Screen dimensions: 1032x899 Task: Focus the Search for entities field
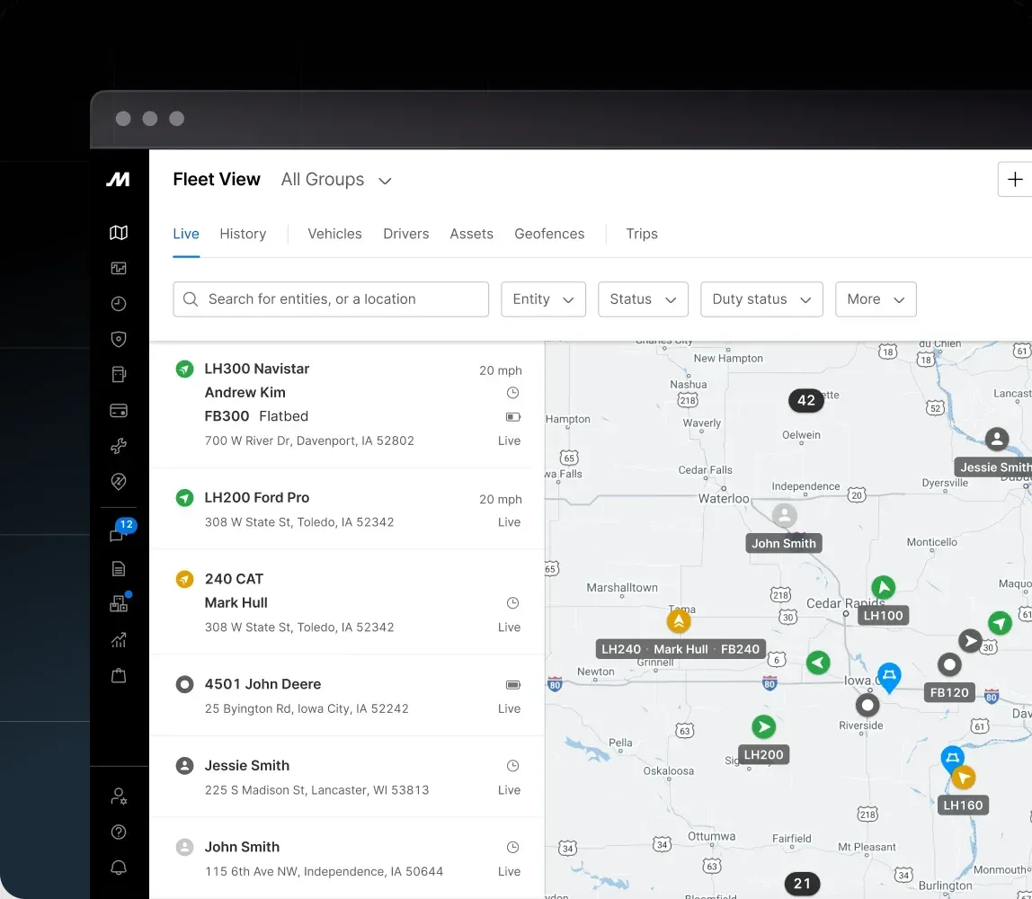coord(331,299)
